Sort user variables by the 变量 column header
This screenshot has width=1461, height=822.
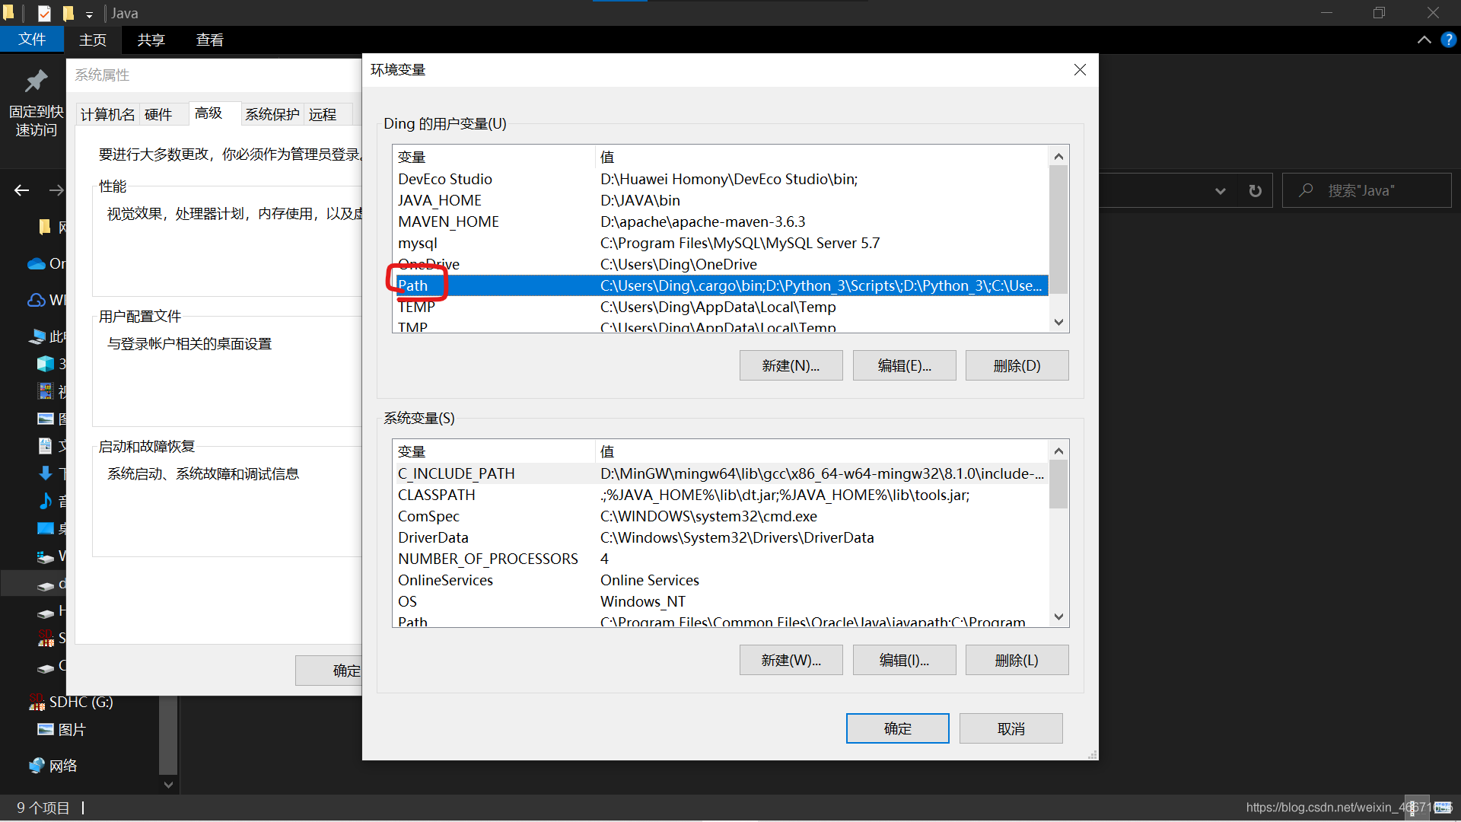coord(494,157)
